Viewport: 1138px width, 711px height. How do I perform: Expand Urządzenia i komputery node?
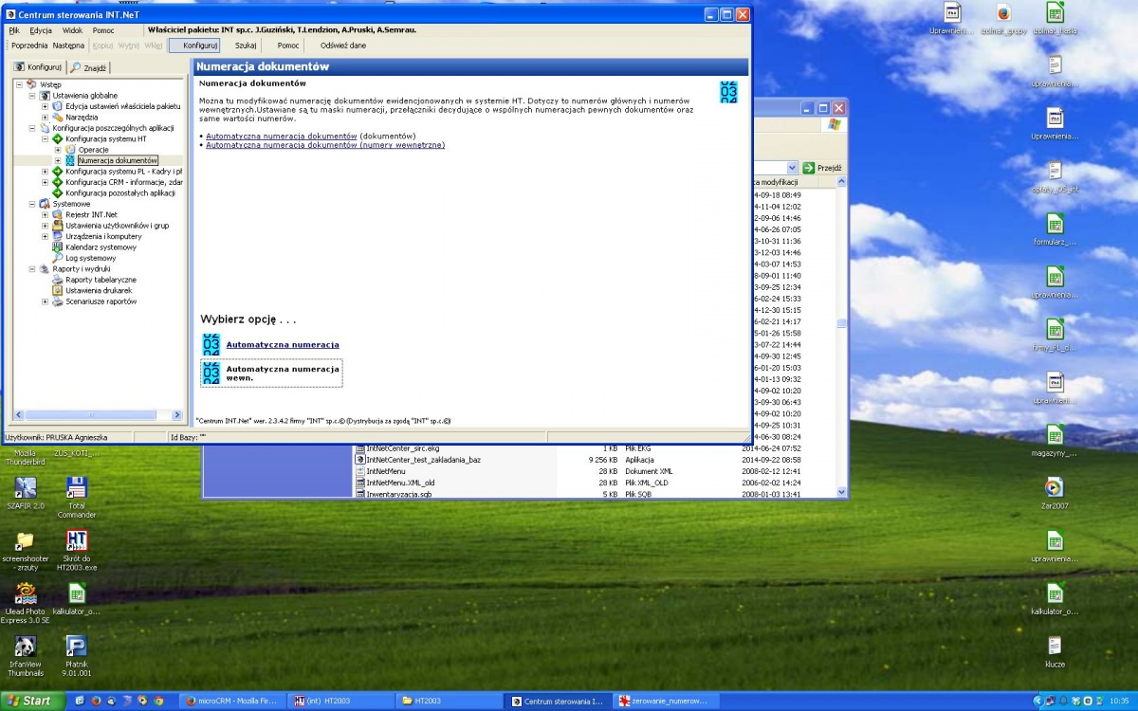45,236
